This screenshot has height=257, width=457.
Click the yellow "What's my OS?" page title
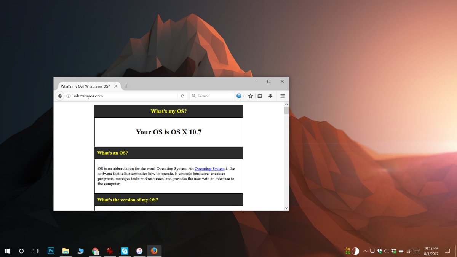pyautogui.click(x=169, y=111)
